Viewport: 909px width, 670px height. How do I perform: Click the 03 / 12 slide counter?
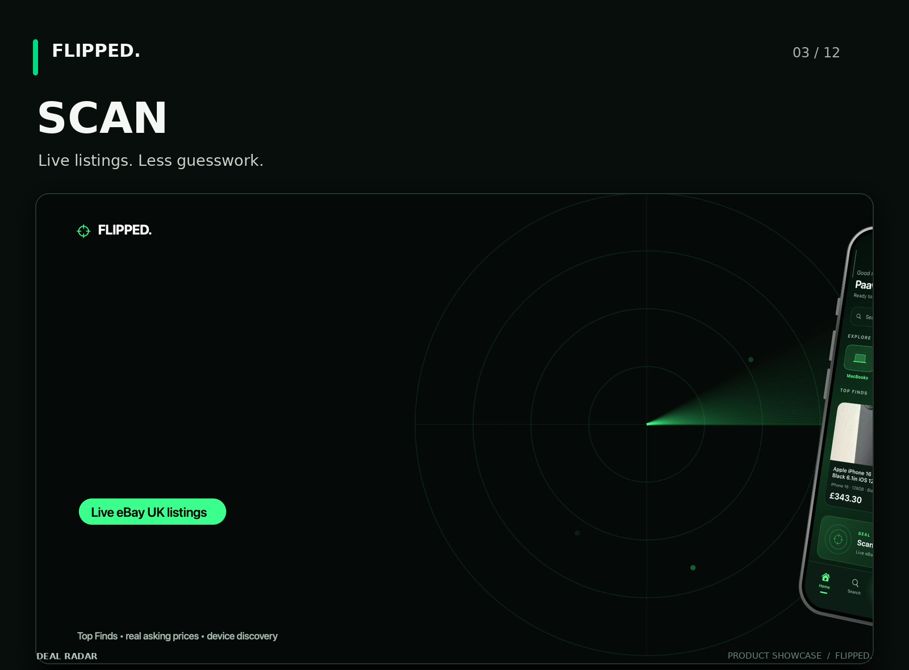(x=816, y=53)
